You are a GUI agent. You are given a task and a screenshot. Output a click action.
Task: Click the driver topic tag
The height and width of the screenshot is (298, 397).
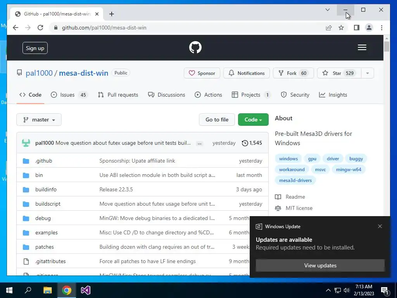coord(333,159)
